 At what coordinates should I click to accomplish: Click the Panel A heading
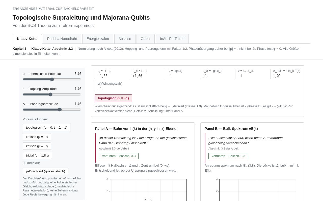[x=136, y=129]
